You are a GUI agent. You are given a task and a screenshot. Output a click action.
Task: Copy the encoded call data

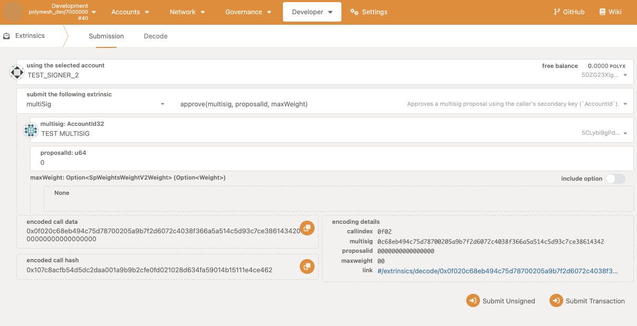click(307, 228)
